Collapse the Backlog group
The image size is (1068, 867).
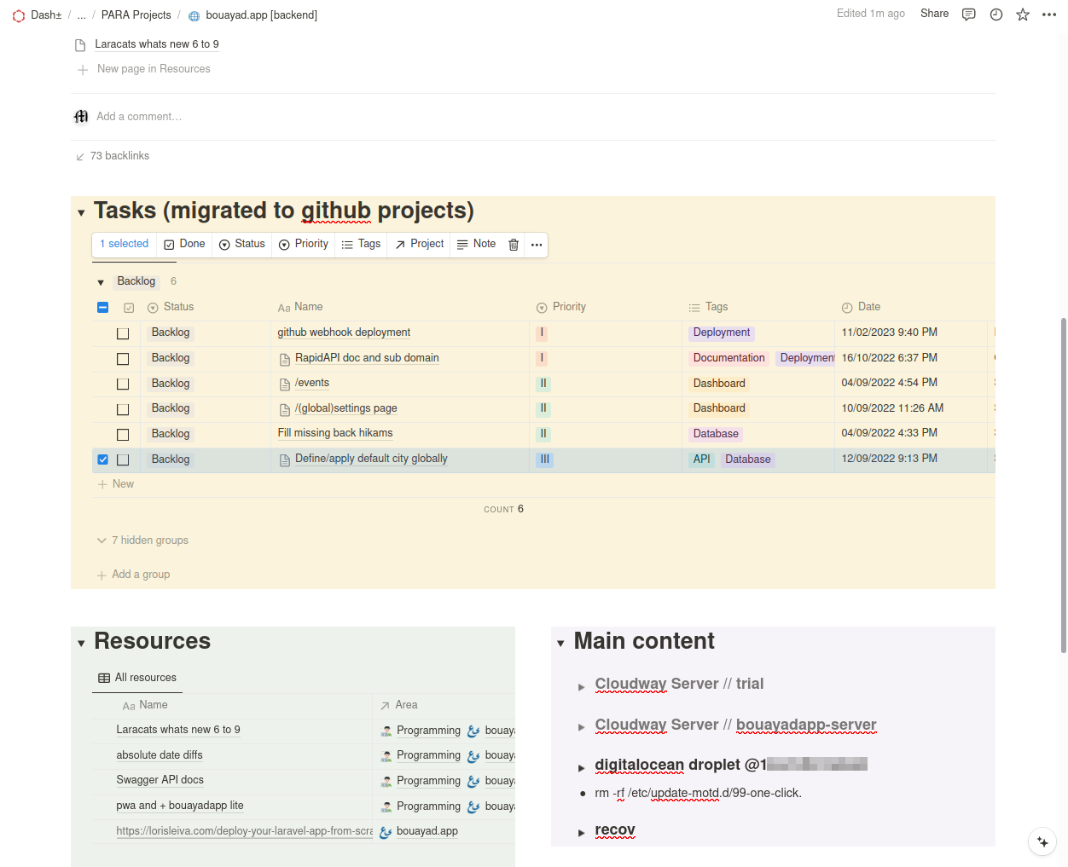(x=101, y=282)
